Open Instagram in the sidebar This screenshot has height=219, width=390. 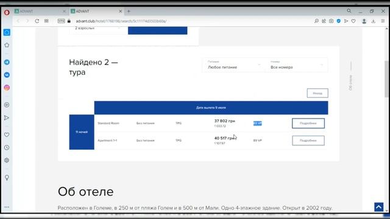click(x=7, y=88)
